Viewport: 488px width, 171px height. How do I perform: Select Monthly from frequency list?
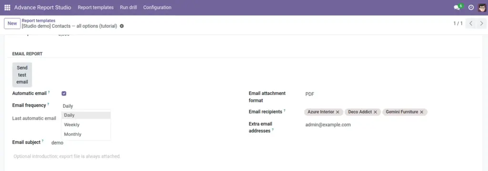click(x=86, y=134)
